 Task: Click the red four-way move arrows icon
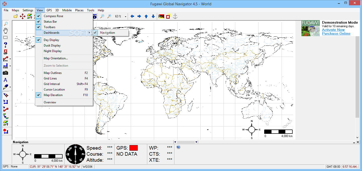click(x=22, y=16)
